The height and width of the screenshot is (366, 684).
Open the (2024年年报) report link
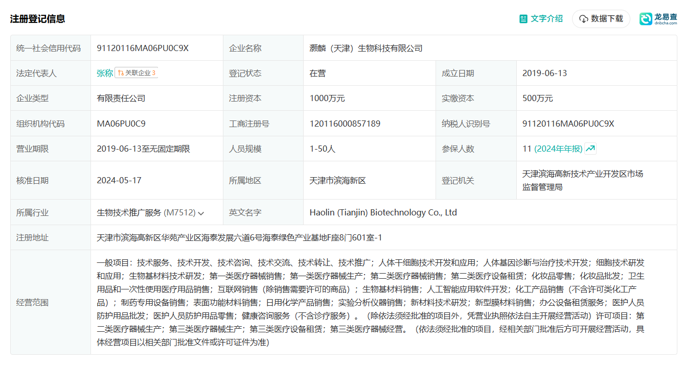pyautogui.click(x=558, y=149)
